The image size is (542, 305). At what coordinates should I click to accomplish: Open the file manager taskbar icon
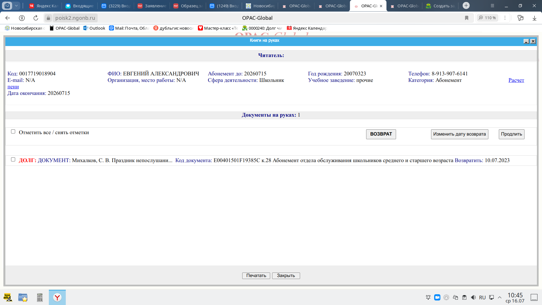(x=23, y=297)
